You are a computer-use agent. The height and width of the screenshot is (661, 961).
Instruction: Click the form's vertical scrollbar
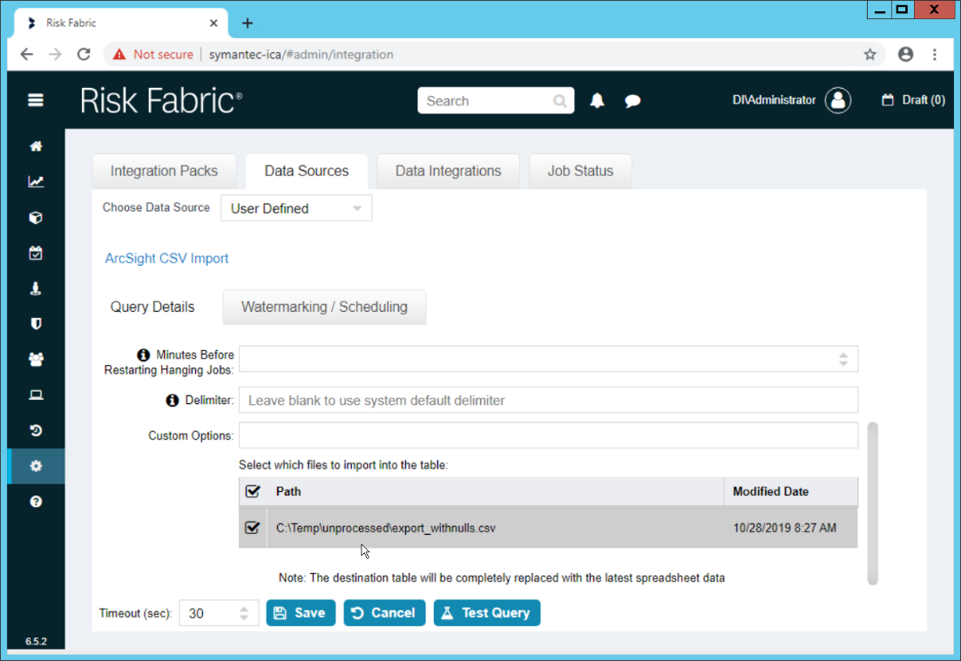click(x=872, y=502)
